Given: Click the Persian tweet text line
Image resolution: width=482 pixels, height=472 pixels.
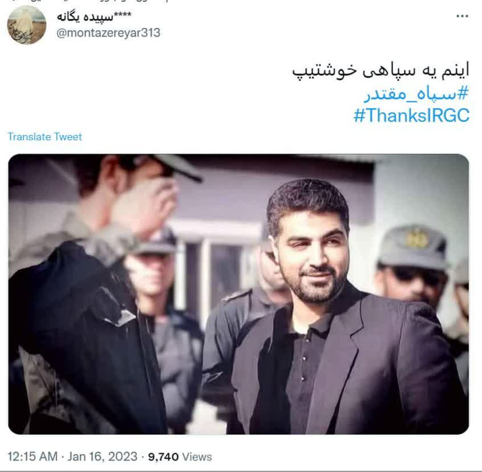Looking at the screenshot, I should 380,71.
